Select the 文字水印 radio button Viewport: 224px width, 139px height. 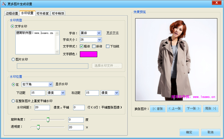click(13, 26)
